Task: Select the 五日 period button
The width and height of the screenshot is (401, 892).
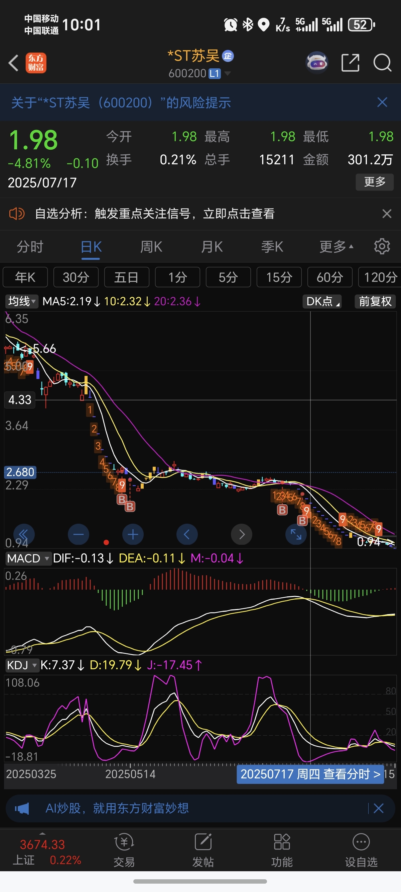Action: click(127, 277)
